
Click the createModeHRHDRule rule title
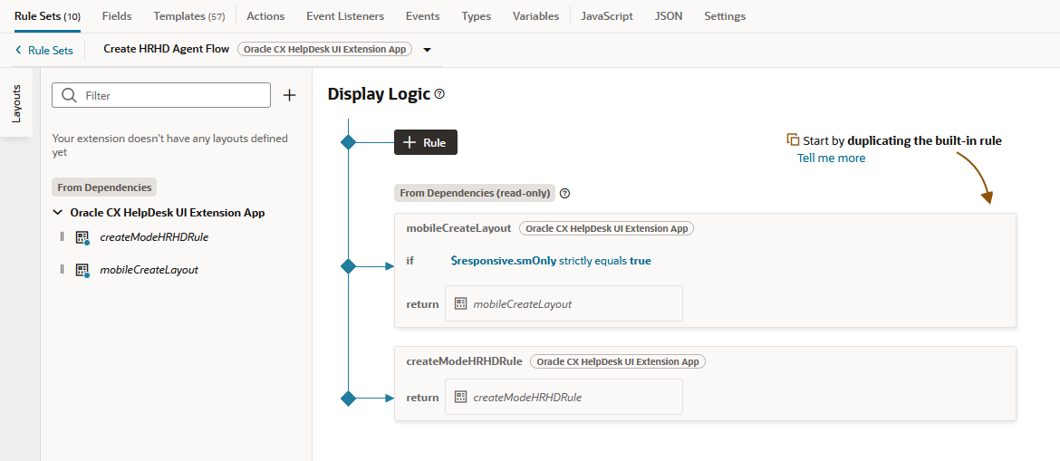(465, 361)
